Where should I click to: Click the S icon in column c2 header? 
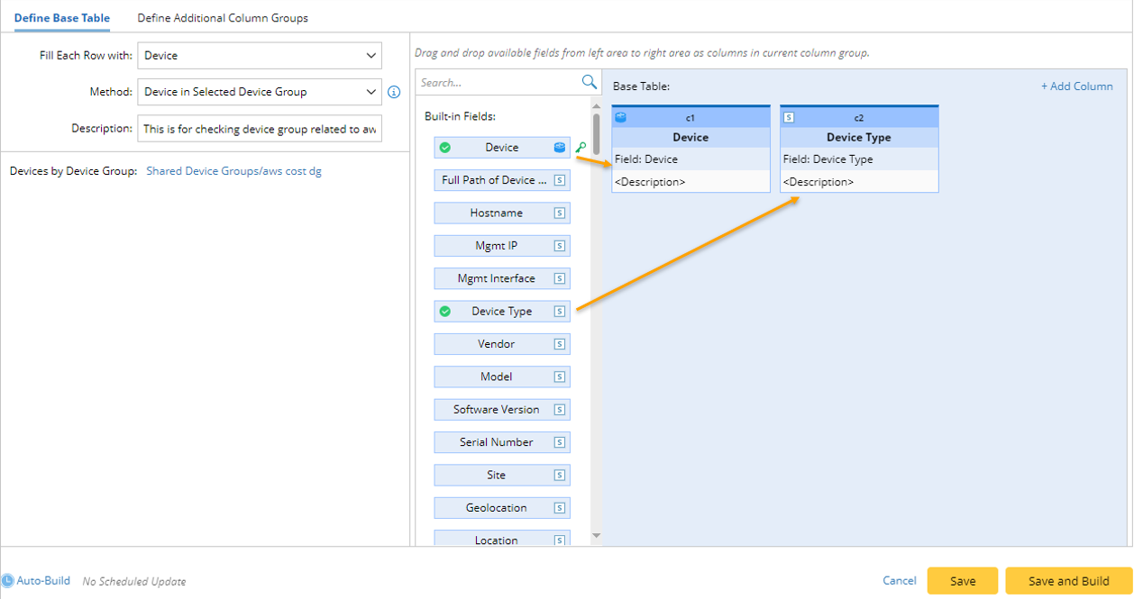coord(789,117)
